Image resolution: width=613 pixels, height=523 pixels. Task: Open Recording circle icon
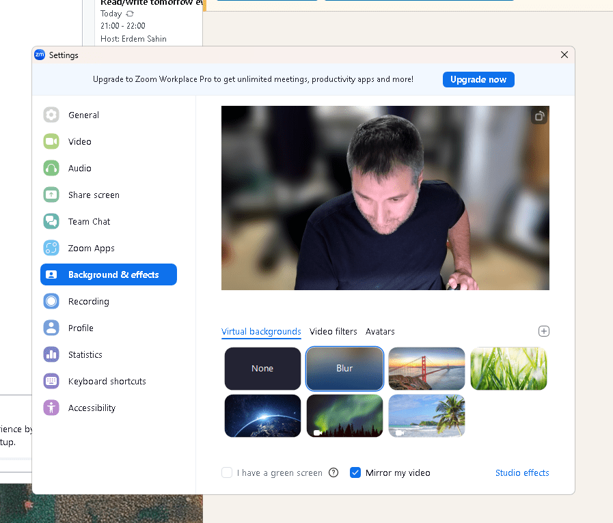(51, 301)
